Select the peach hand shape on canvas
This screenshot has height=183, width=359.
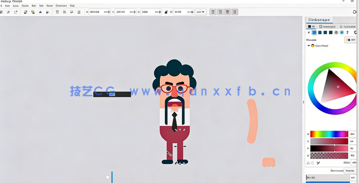pos(268,162)
